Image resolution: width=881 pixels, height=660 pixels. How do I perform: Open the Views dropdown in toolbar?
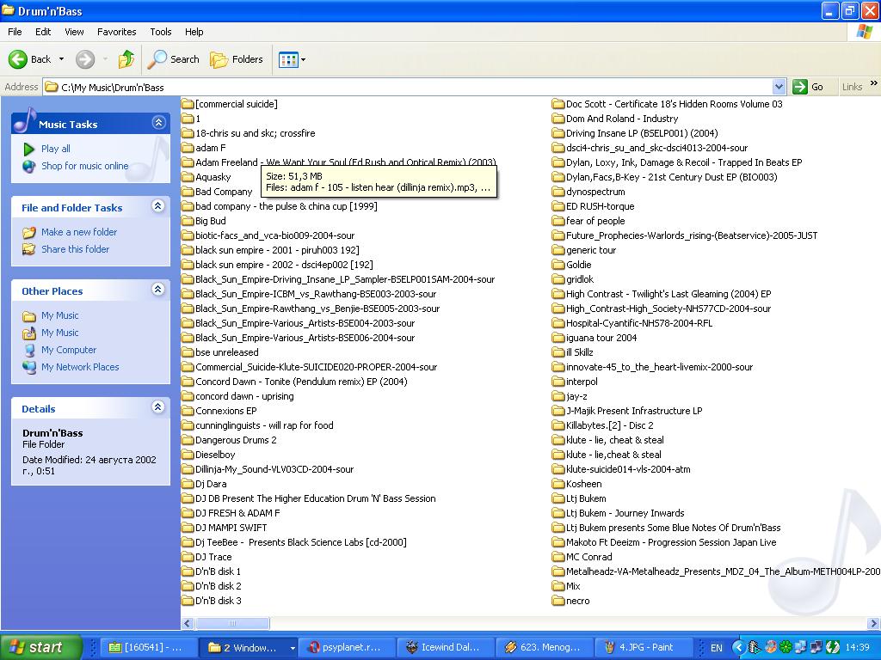[292, 59]
